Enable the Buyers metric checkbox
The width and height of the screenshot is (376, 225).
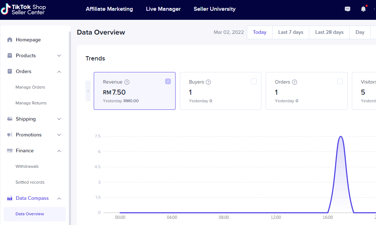pos(254,81)
